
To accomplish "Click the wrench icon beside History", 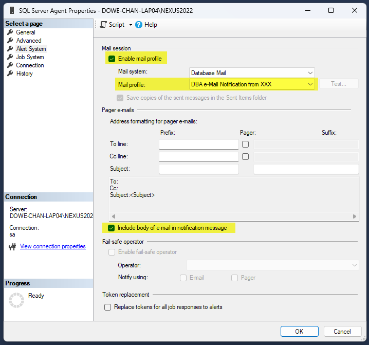I will pyautogui.click(x=10, y=74).
